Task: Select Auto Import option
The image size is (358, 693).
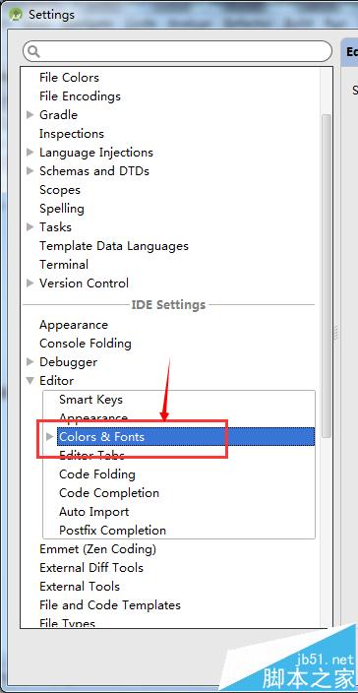Action: pyautogui.click(x=94, y=512)
